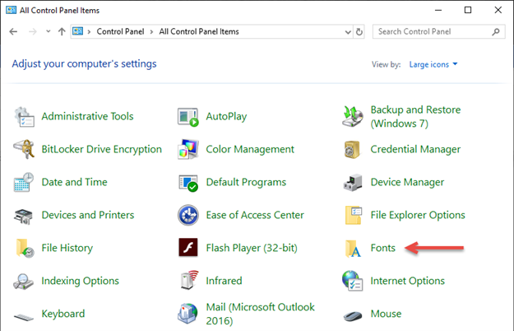Open Administrative Tools link
This screenshot has height=331, width=514.
(87, 116)
